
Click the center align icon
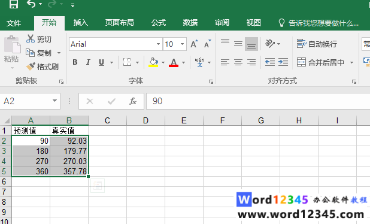[238, 62]
